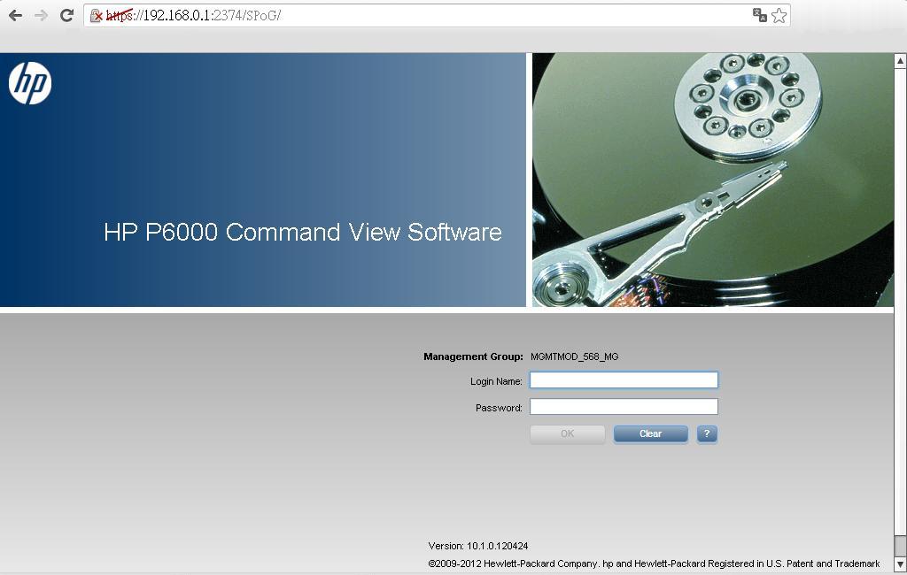Click the browser forward arrow
The height and width of the screenshot is (575, 907).
(x=41, y=16)
